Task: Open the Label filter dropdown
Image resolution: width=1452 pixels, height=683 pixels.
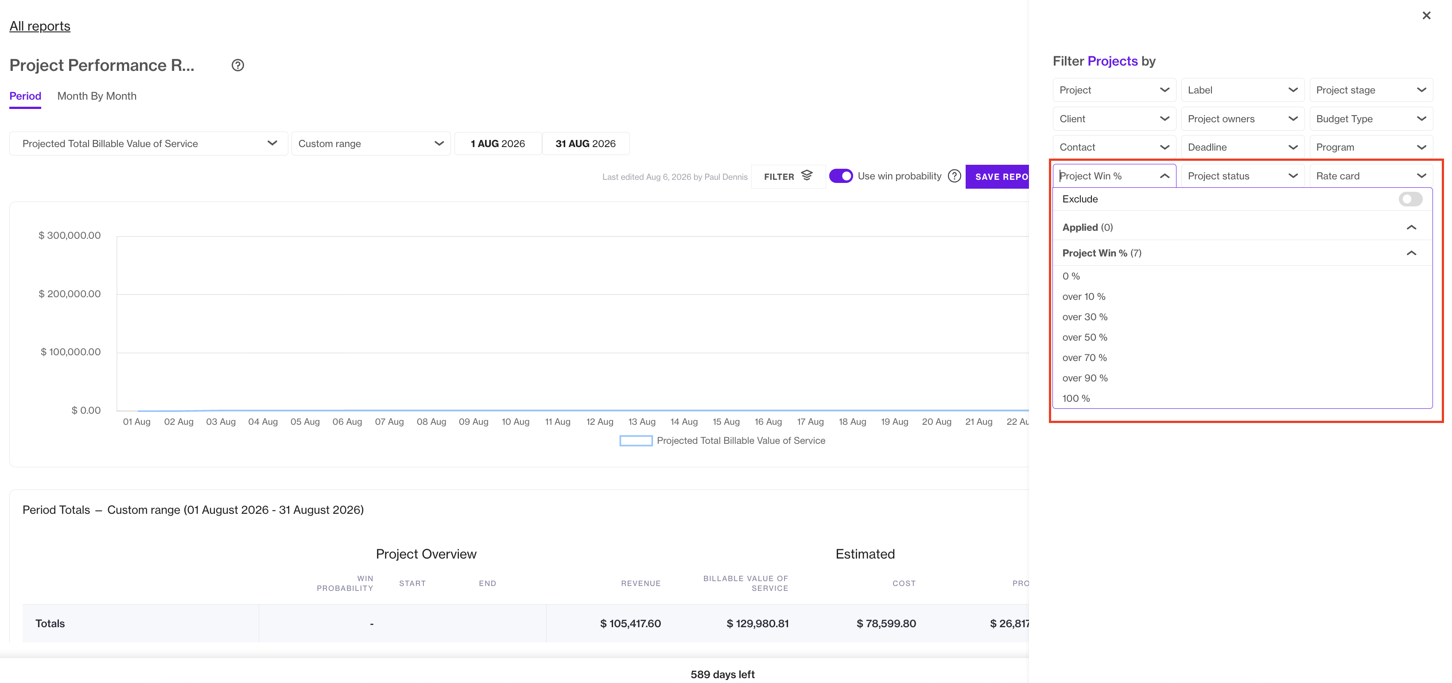Action: pyautogui.click(x=1242, y=90)
